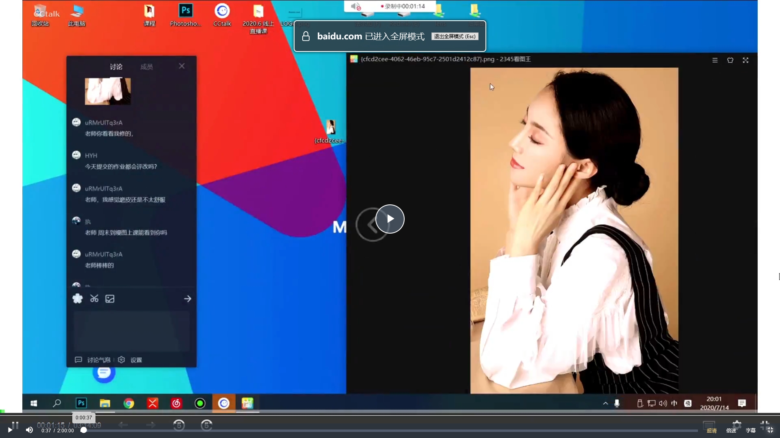Open chat 设置 settings
The width and height of the screenshot is (780, 438).
[x=130, y=360]
